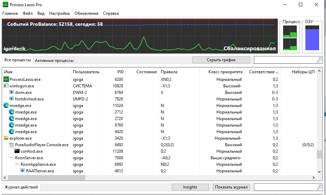Click the Показать журнал button
This screenshot has height=195, width=326.
(232, 187)
